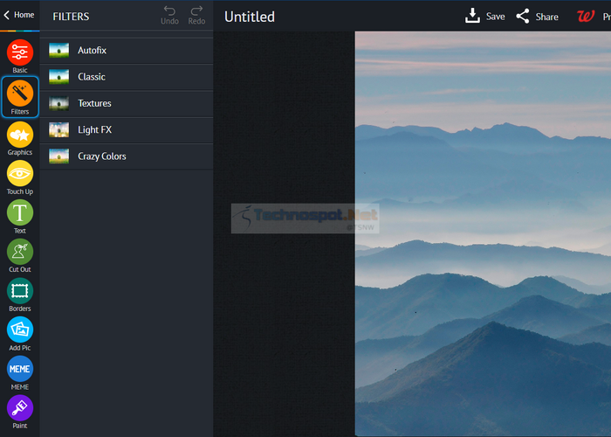Viewport: 611px width, 437px height.
Task: Open the Crazy Colors filter category
Action: pos(127,156)
